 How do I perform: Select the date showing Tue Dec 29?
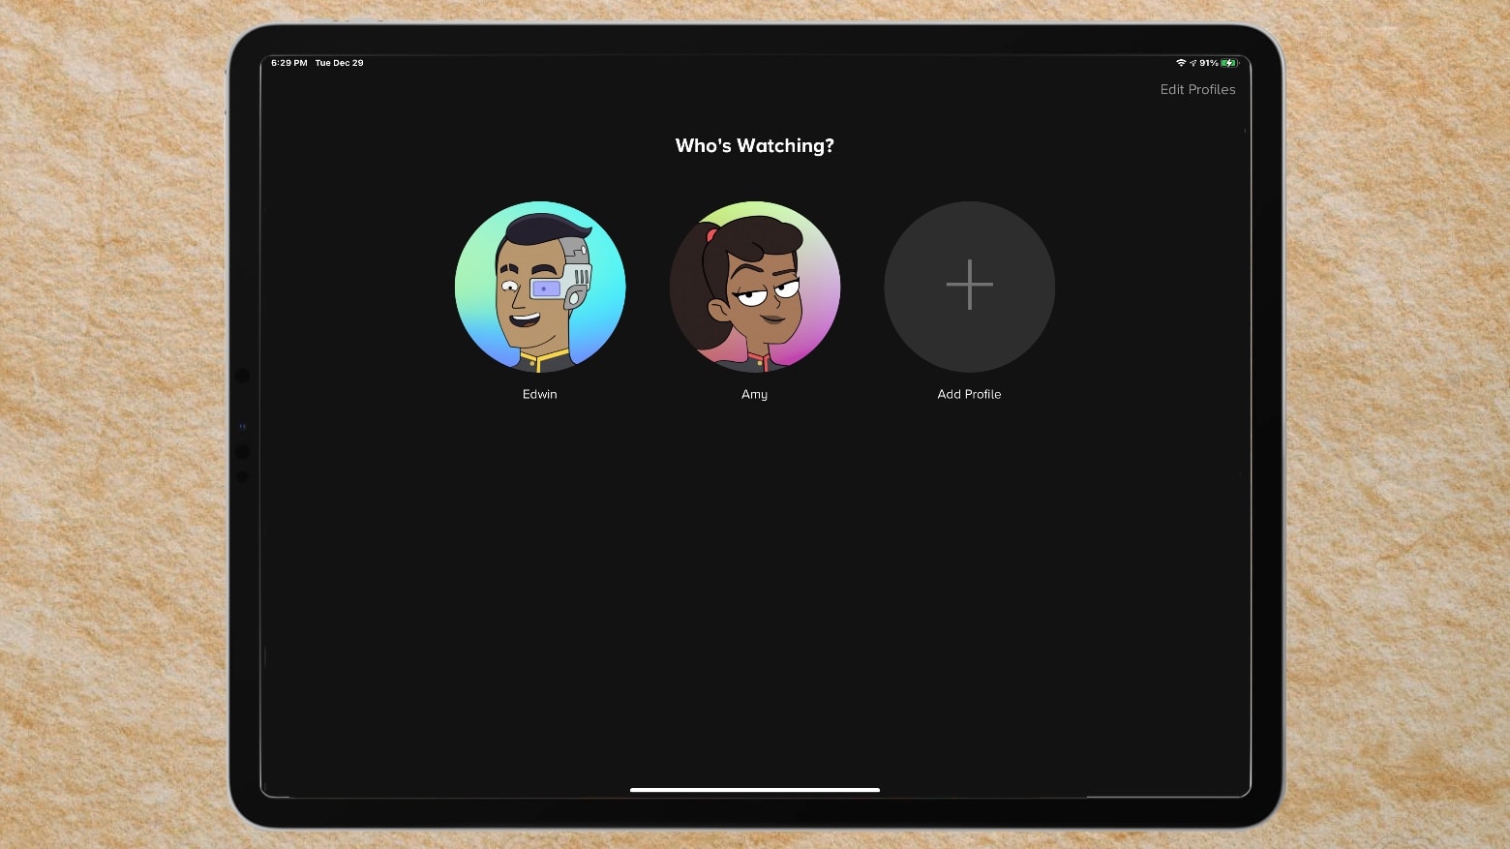pos(339,63)
